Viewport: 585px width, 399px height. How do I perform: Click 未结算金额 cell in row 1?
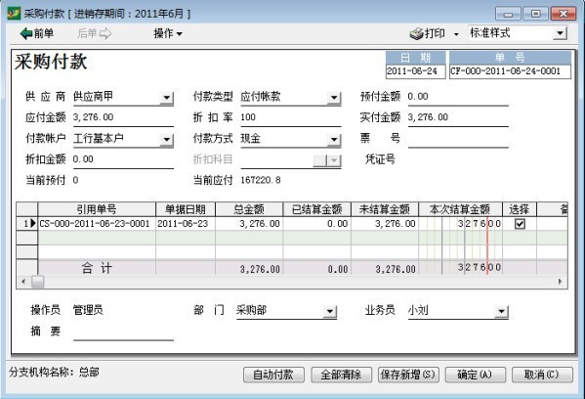(385, 224)
